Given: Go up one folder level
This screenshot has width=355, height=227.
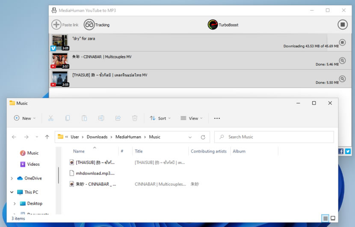Looking at the screenshot, I should (47, 137).
